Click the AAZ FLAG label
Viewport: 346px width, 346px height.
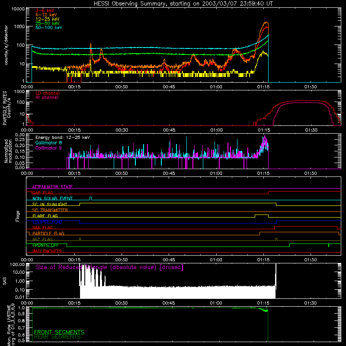coord(42,239)
